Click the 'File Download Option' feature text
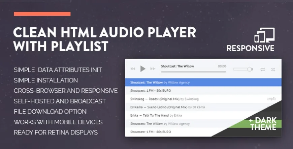Viewport: 293px width, 149px height. pyautogui.click(x=50, y=112)
